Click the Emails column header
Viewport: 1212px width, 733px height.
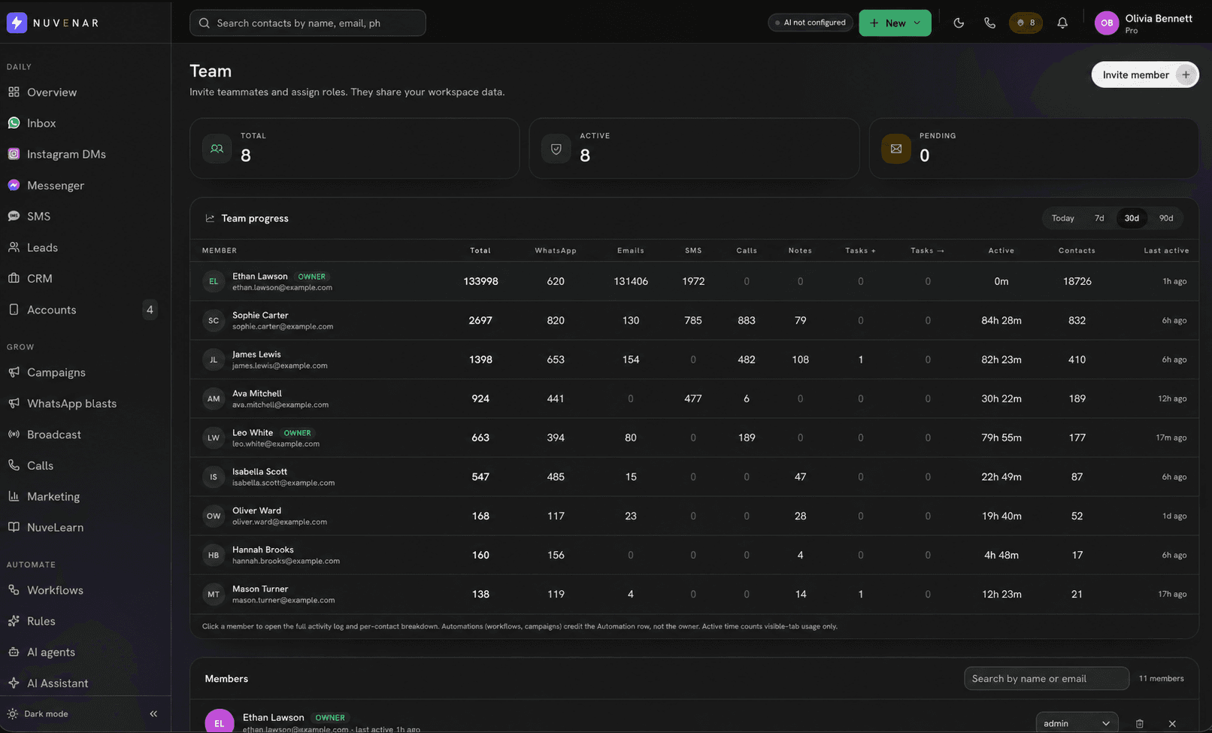630,250
